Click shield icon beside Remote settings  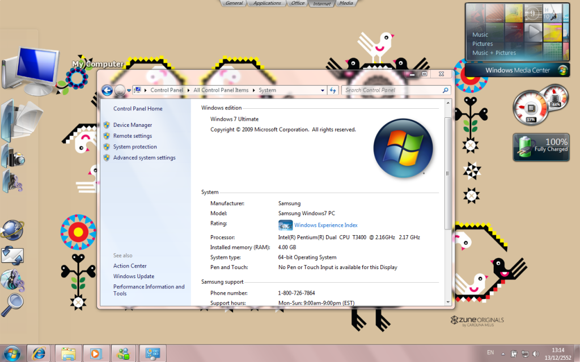coord(107,136)
